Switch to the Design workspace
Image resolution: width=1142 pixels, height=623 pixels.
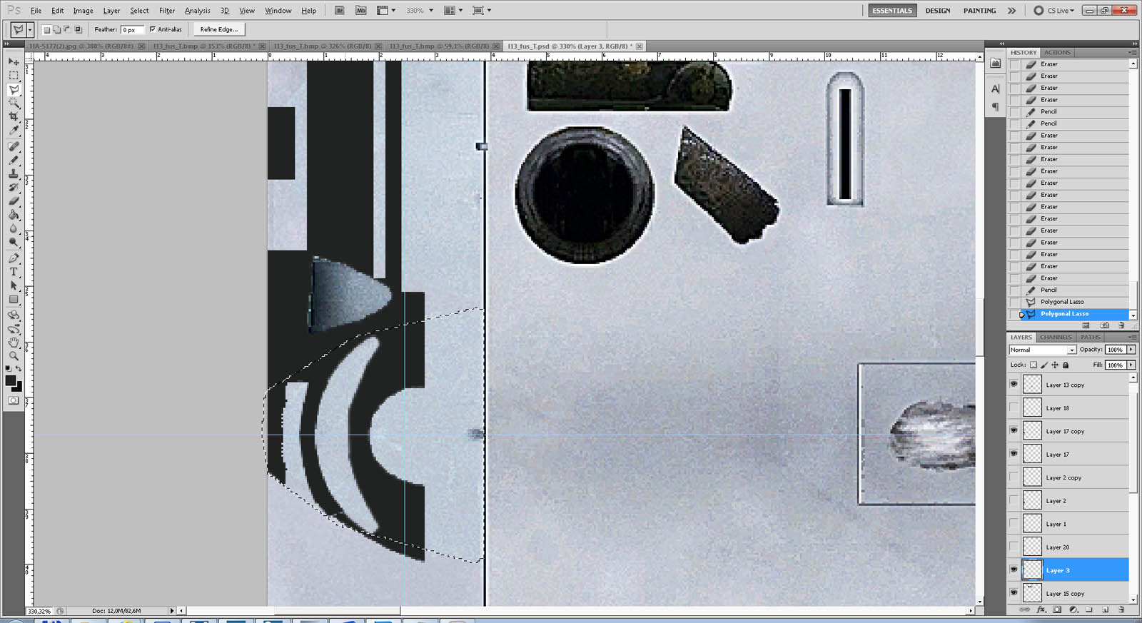click(937, 11)
